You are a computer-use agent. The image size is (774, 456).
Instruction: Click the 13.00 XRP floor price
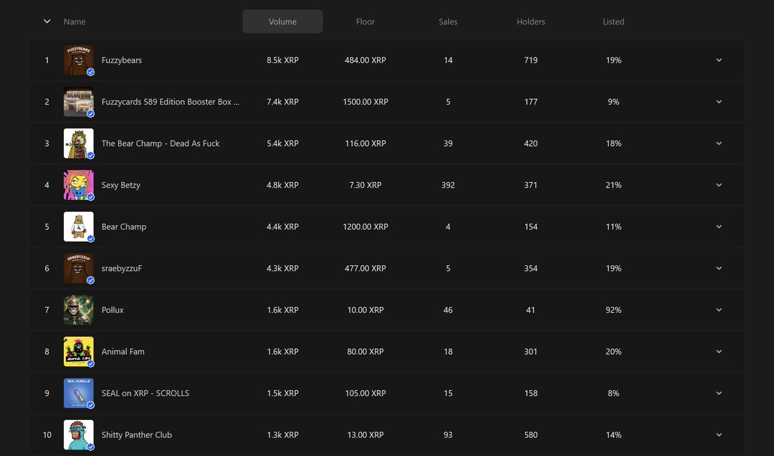[365, 435]
